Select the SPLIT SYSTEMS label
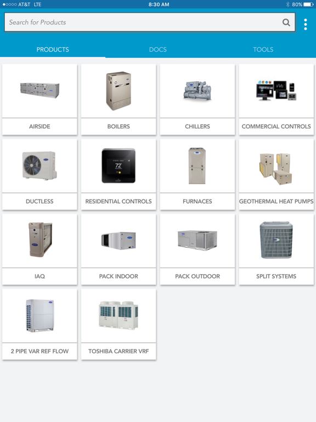This screenshot has height=422, width=316. [x=276, y=276]
